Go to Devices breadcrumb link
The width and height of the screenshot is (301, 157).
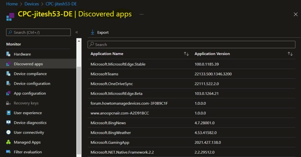tap(32, 4)
